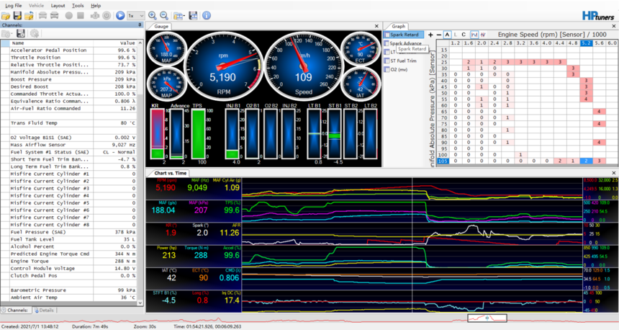619x330 pixels.
Task: Switch to the Chart vs. Time tab
Action: (x=170, y=173)
